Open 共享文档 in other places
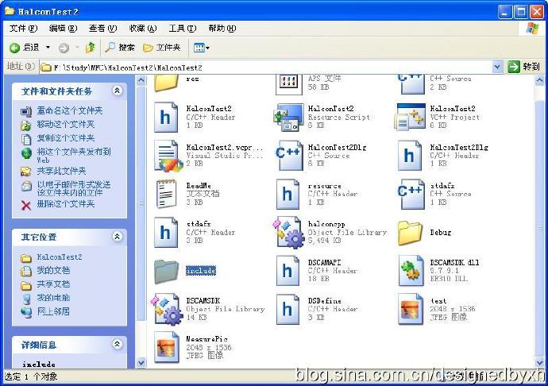 tap(53, 284)
